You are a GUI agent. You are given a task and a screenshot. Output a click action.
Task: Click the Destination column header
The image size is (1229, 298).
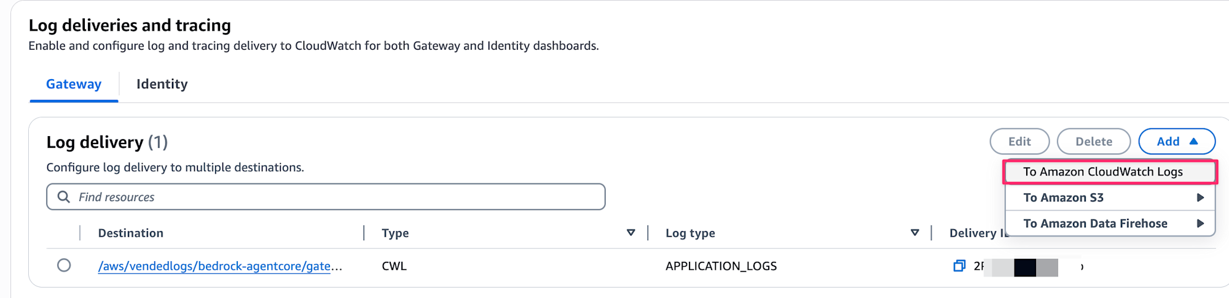[x=131, y=233]
